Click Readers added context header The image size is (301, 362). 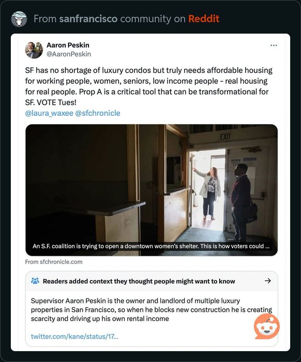pos(139,281)
